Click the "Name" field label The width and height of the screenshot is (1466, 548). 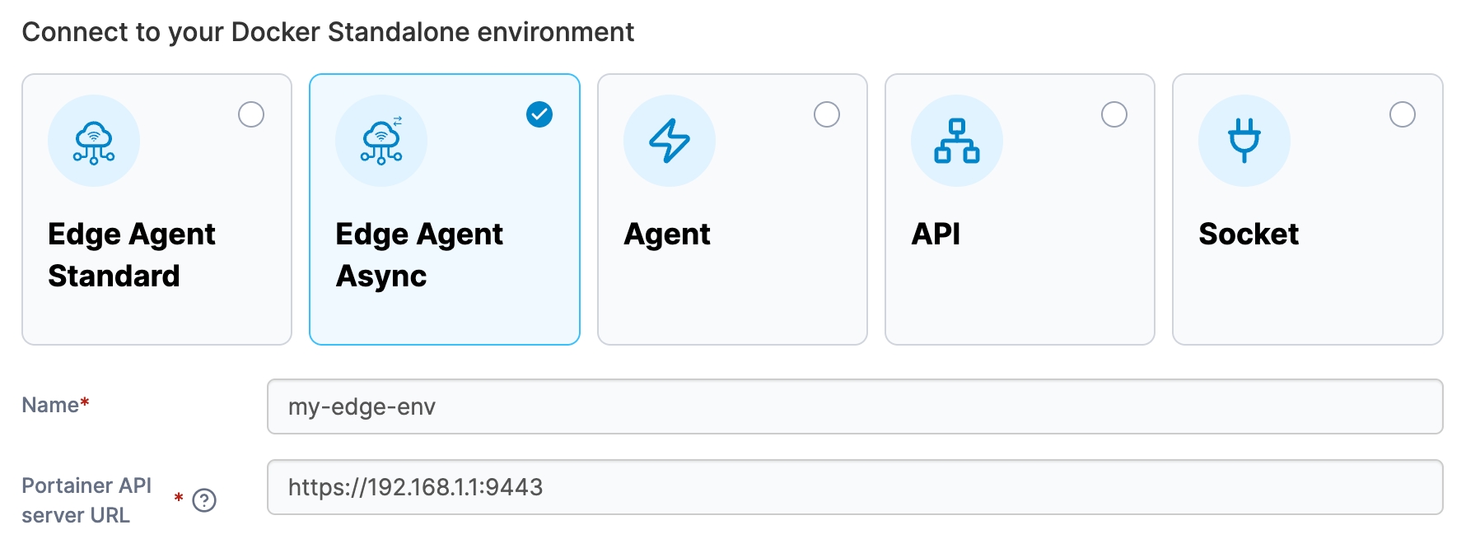point(50,405)
